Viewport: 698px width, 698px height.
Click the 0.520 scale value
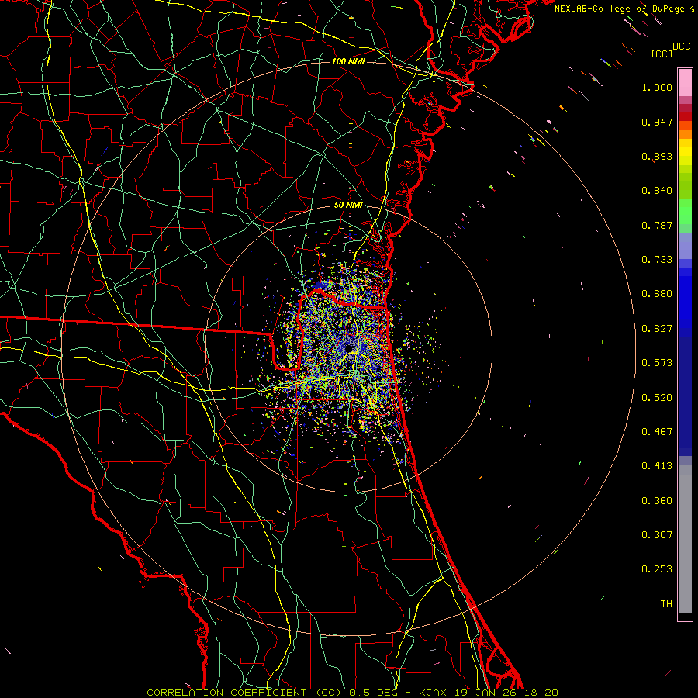657,398
